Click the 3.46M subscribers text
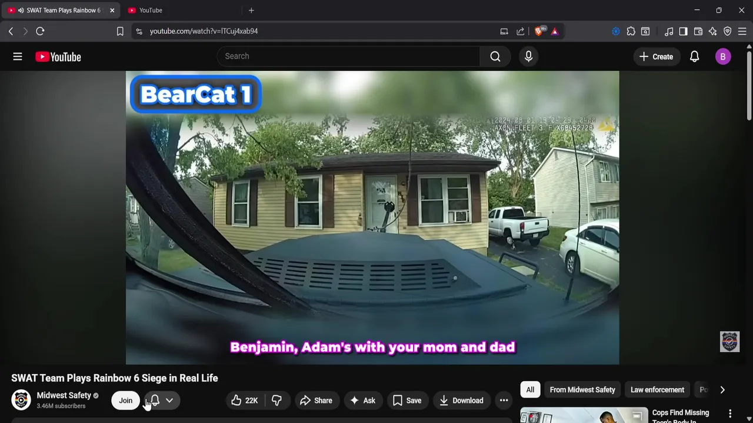This screenshot has width=753, height=423. point(61,406)
